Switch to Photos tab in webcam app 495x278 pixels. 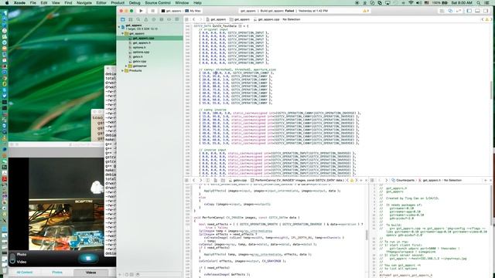point(57,273)
